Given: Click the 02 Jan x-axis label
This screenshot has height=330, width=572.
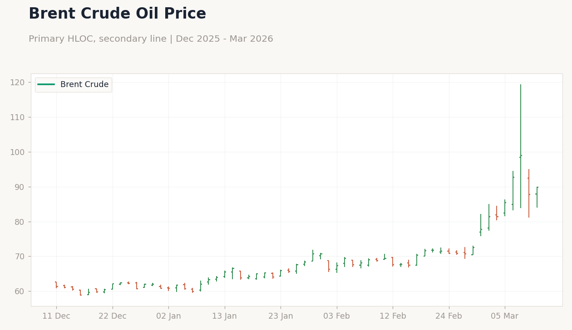Looking at the screenshot, I should [x=168, y=316].
